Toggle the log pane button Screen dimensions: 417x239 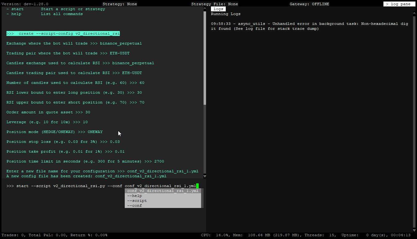(399, 4)
